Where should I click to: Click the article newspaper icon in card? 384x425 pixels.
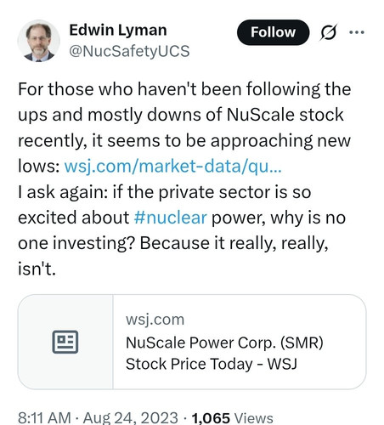(x=65, y=342)
